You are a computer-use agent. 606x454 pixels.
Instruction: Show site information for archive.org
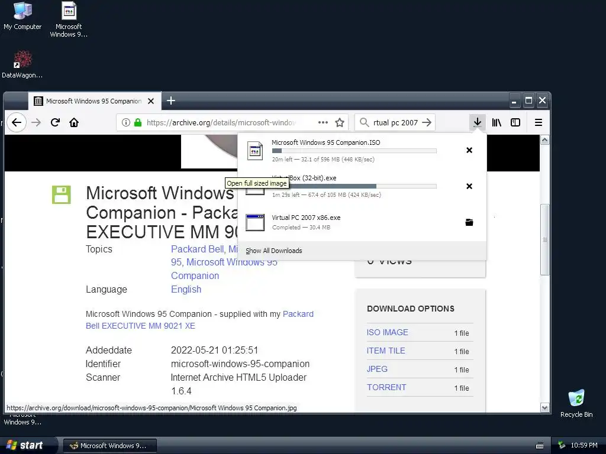tap(125, 122)
